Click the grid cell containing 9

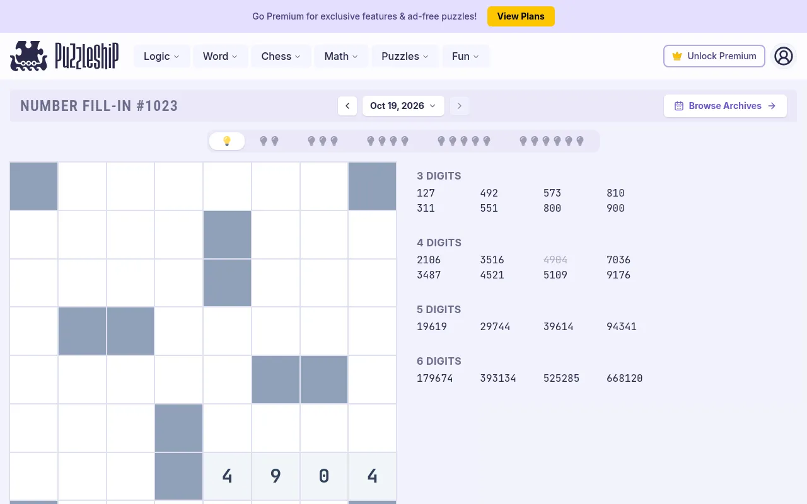pos(276,476)
